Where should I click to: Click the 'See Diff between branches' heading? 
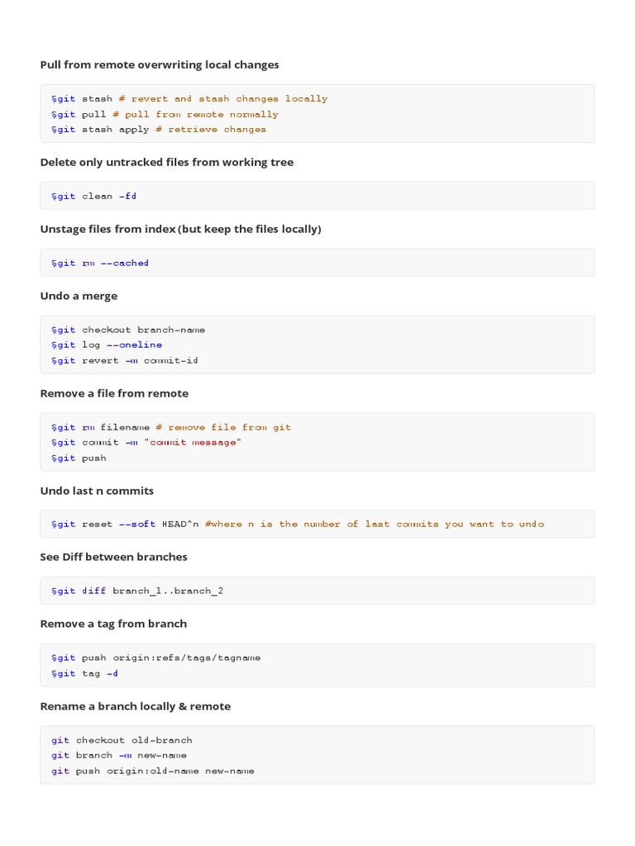[113, 557]
